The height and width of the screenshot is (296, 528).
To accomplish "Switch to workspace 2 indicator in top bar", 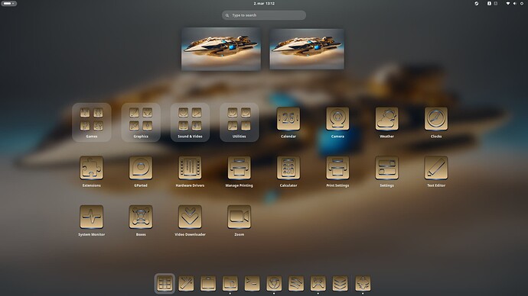I will 496,3.
